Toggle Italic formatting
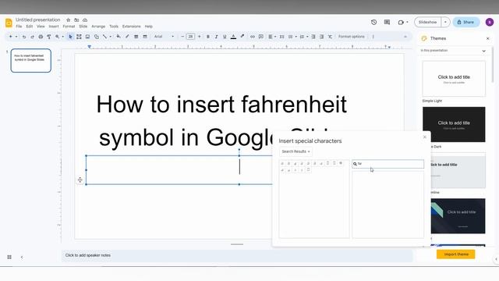499x281 pixels. [216, 37]
